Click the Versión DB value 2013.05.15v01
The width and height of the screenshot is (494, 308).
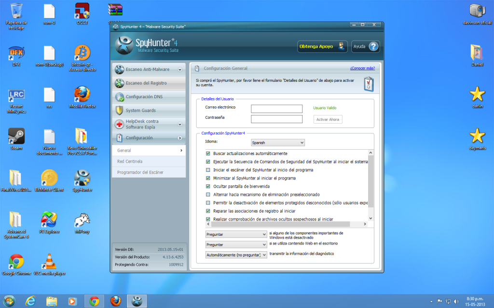(x=170, y=250)
